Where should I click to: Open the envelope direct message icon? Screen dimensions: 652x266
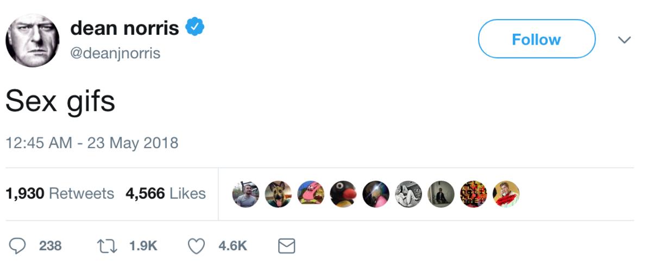point(286,247)
